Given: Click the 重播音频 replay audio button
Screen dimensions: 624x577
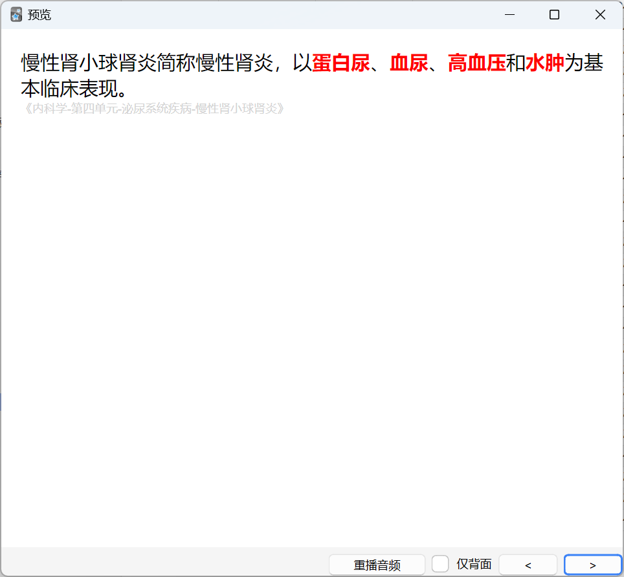Looking at the screenshot, I should (x=377, y=565).
